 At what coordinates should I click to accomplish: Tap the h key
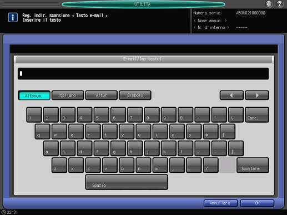135,148
